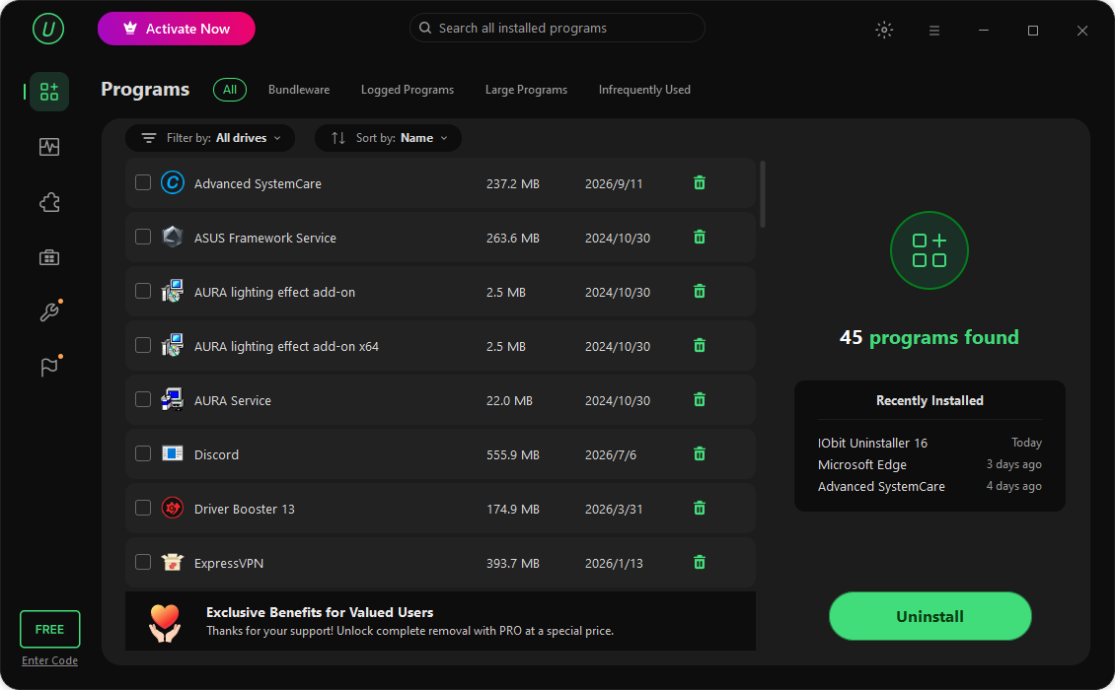Click the Activate Now button
Screen dimensions: 1115x690
177,29
